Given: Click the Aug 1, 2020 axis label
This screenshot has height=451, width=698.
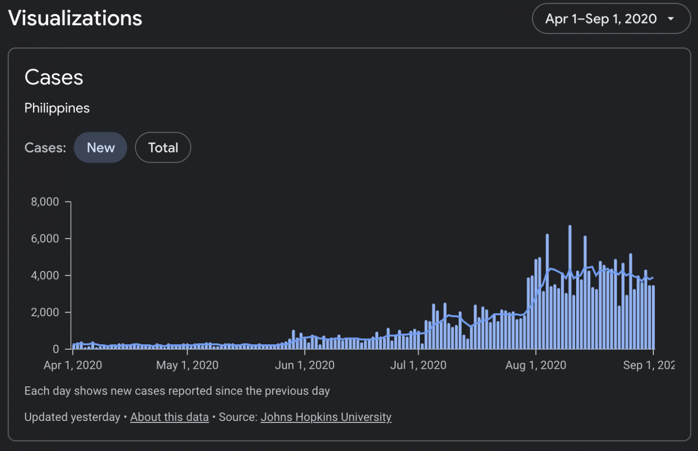Looking at the screenshot, I should click(x=536, y=365).
